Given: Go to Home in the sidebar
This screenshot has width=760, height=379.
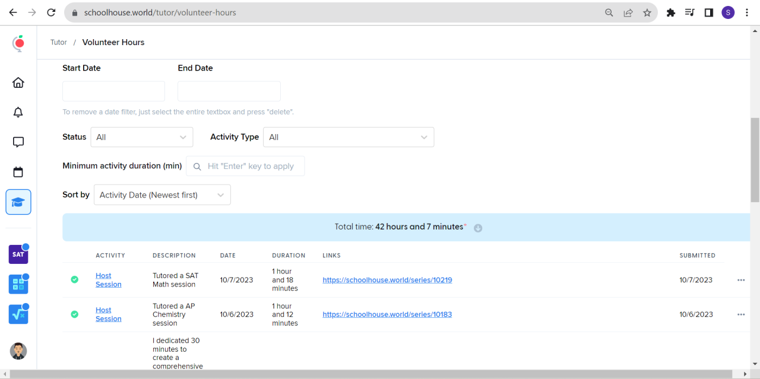Looking at the screenshot, I should [18, 82].
